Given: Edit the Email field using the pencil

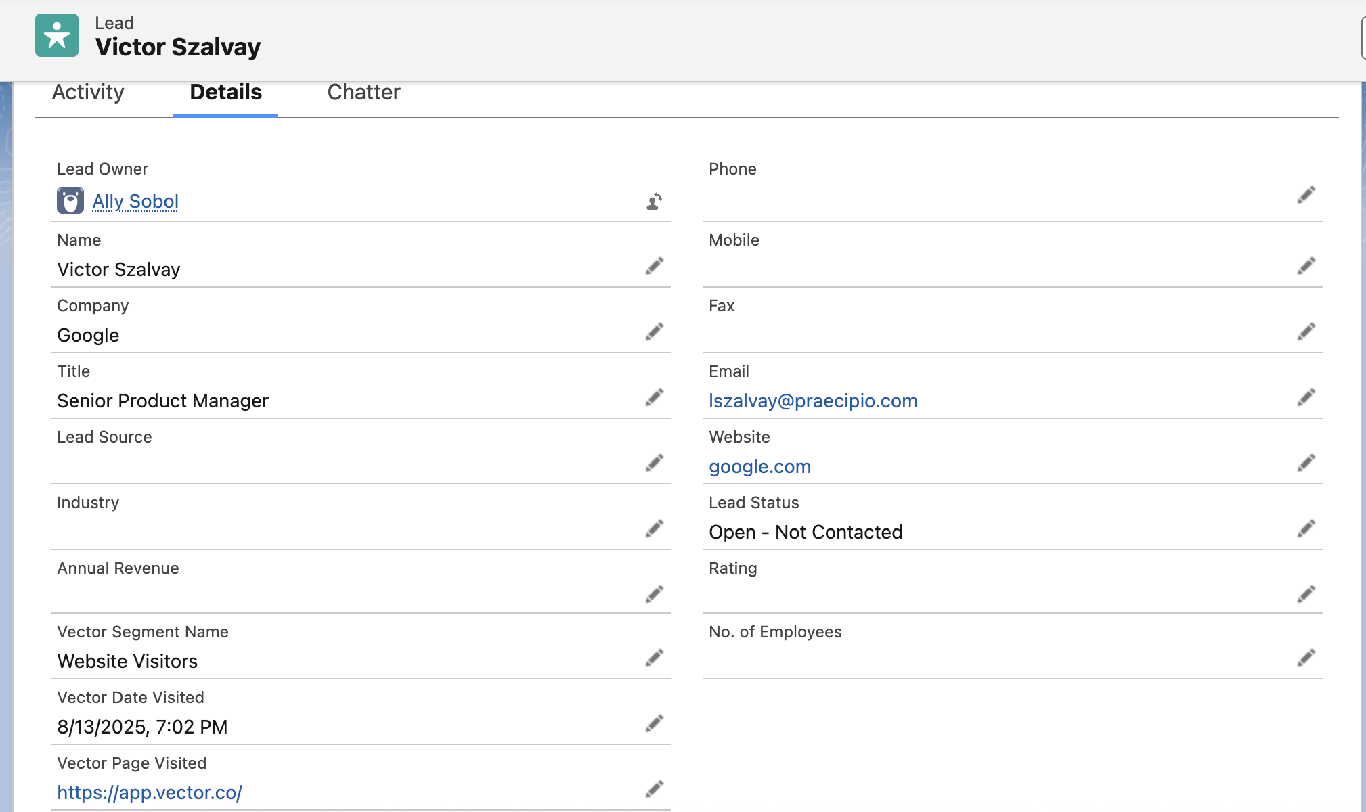Looking at the screenshot, I should tap(1306, 397).
